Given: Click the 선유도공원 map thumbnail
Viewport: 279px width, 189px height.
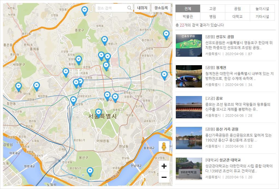Looking at the screenshot, I should pos(189,46).
